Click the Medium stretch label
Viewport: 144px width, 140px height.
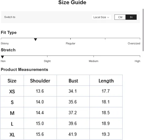click(x=94, y=61)
